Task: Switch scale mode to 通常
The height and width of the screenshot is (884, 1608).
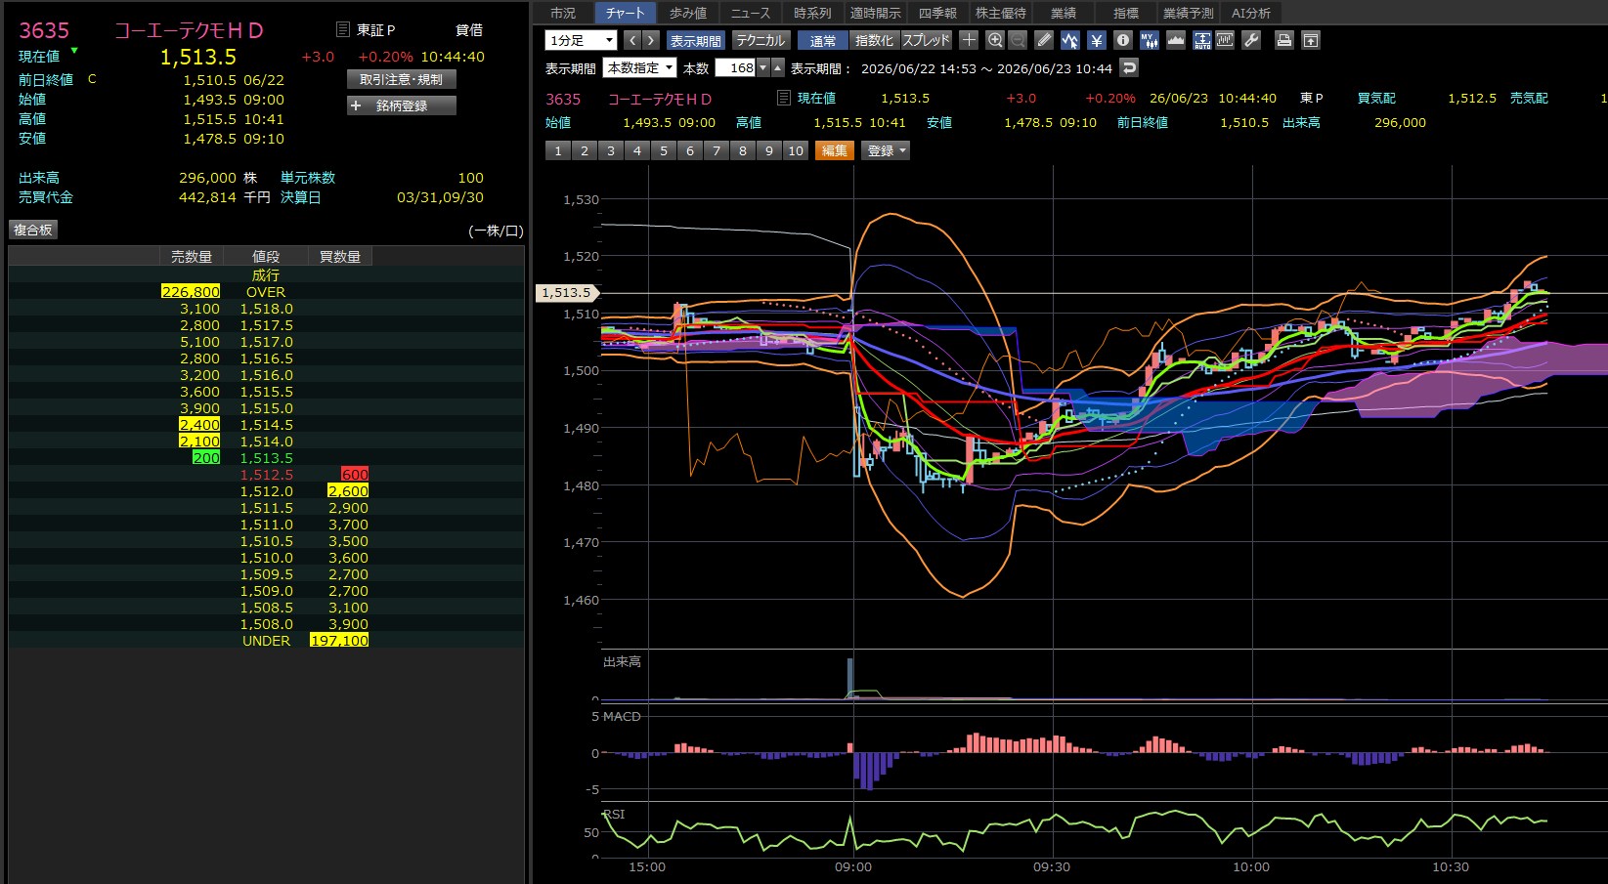Action: coord(823,40)
